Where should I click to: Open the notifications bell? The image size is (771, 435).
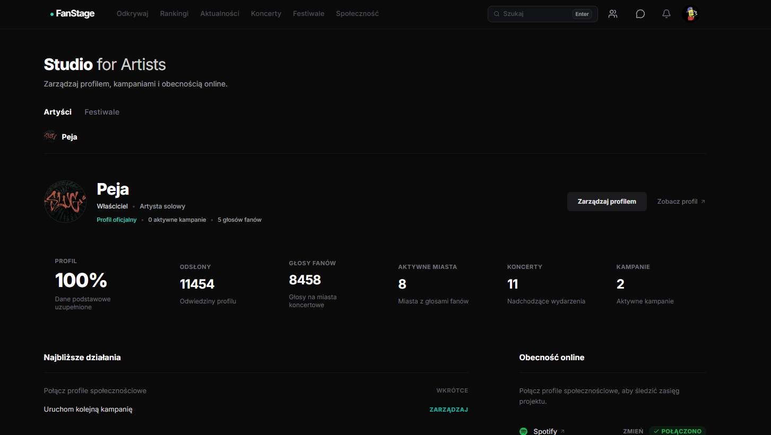pos(666,14)
